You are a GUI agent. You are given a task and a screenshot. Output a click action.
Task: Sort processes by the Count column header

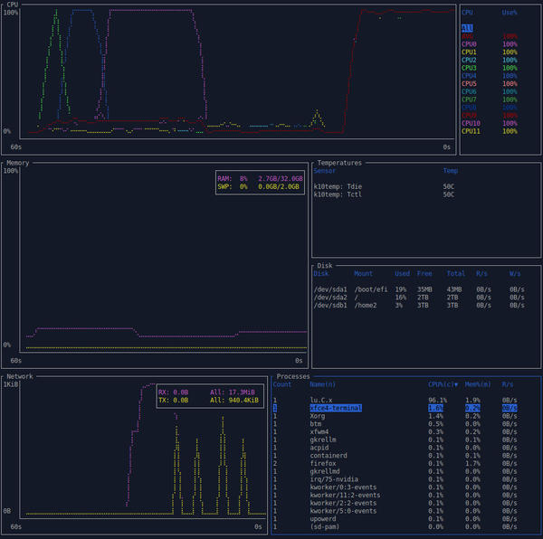(282, 384)
